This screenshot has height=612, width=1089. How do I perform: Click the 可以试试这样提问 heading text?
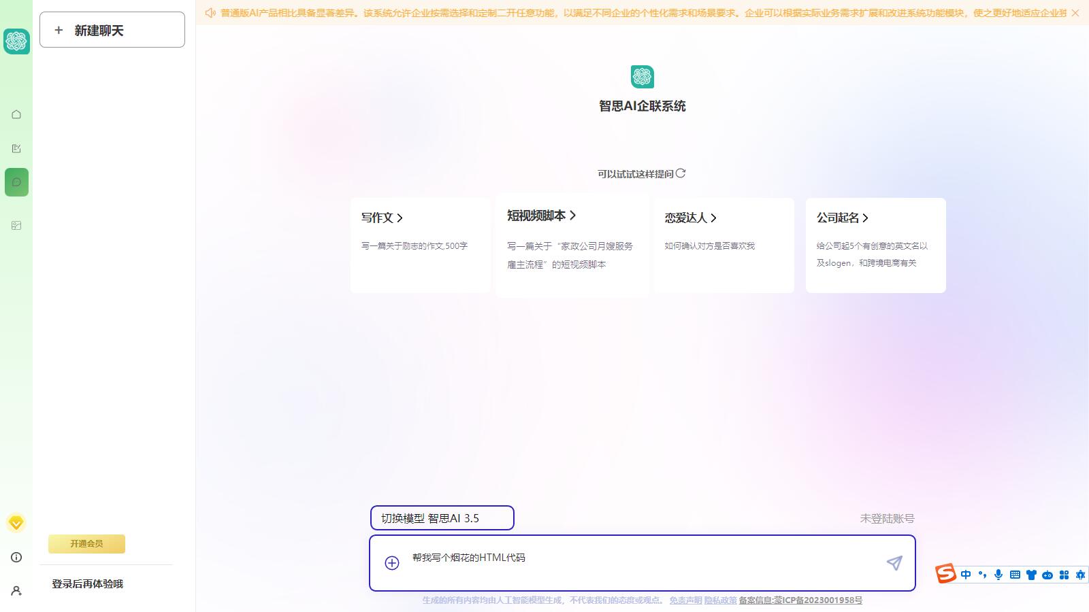click(636, 174)
